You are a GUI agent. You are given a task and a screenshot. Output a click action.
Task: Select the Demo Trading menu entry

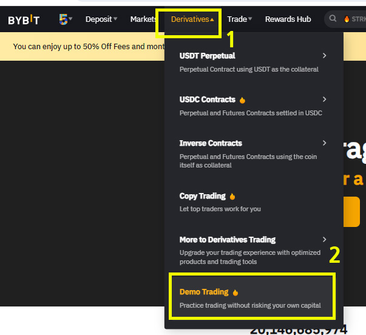point(250,298)
